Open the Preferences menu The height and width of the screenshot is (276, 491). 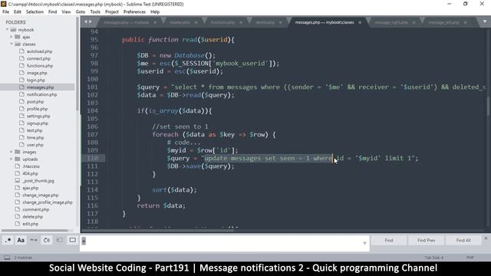click(134, 12)
